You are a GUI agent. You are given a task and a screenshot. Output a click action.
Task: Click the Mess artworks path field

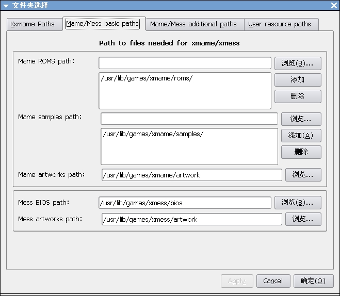(x=192, y=219)
